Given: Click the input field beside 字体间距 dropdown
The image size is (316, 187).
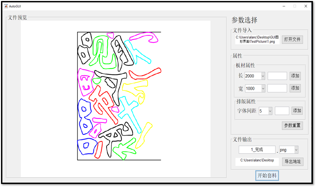Looking at the screenshot, I should pyautogui.click(x=282, y=111).
